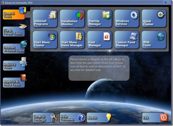Image resolution: width=173 pixels, height=126 pixels.
Task: Open Help Contents
Action: coord(71,118)
